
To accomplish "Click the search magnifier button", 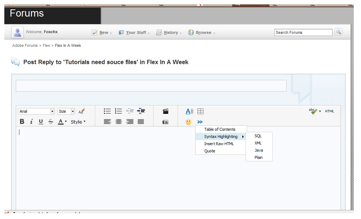I will point(338,32).
